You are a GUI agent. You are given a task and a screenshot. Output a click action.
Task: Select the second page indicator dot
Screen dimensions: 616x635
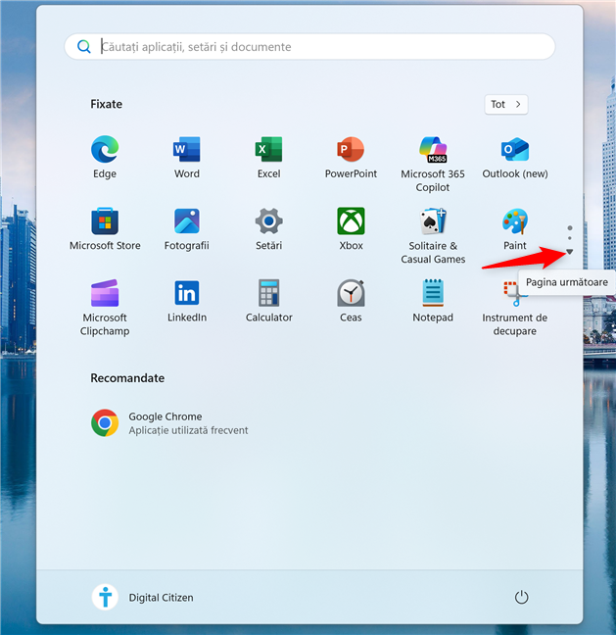(570, 238)
